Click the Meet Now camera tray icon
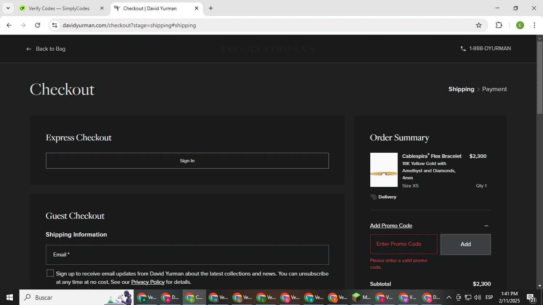This screenshot has height=305, width=543. coord(458,297)
